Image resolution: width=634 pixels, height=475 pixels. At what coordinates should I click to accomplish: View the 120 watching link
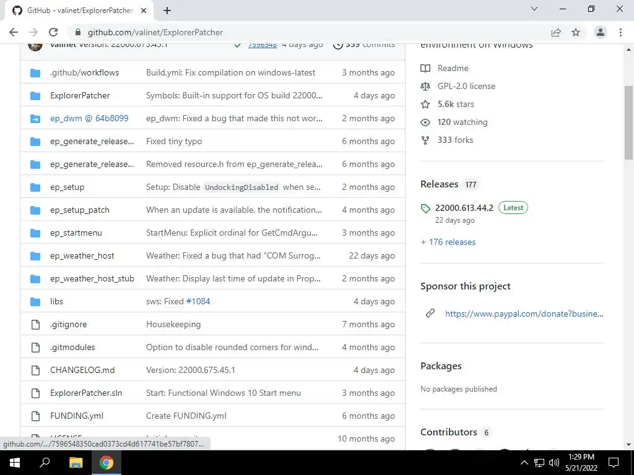pos(462,122)
